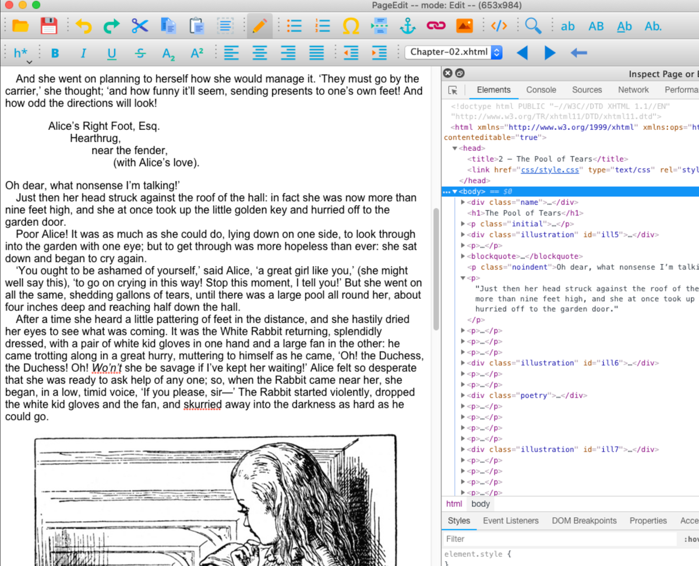Toggle italic formatting
Viewport: 699px width, 566px height.
point(83,53)
